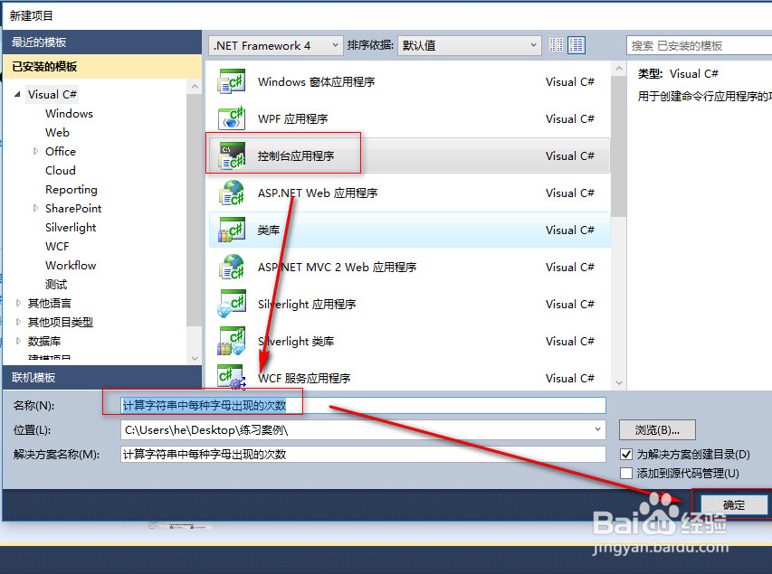Click tree panel scrollbar down arrow

[195, 358]
